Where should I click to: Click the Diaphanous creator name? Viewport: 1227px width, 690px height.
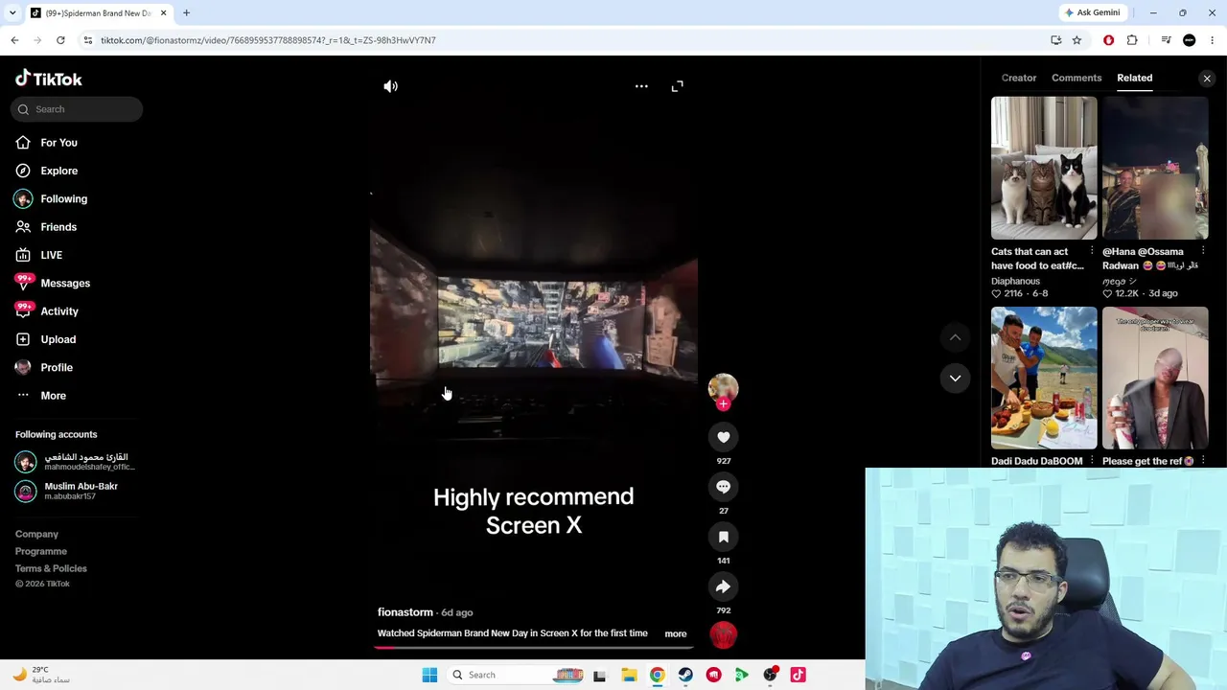(x=1015, y=281)
